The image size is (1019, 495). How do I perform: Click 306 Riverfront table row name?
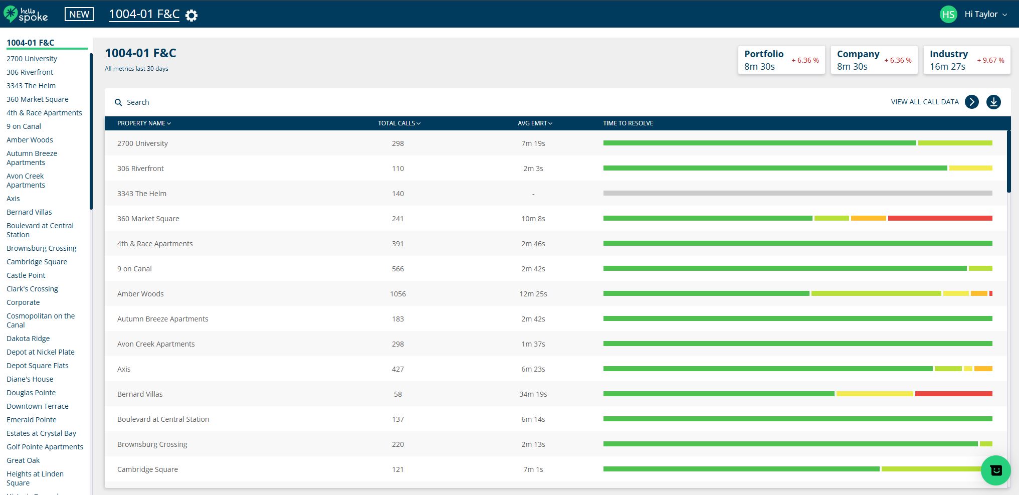point(140,169)
